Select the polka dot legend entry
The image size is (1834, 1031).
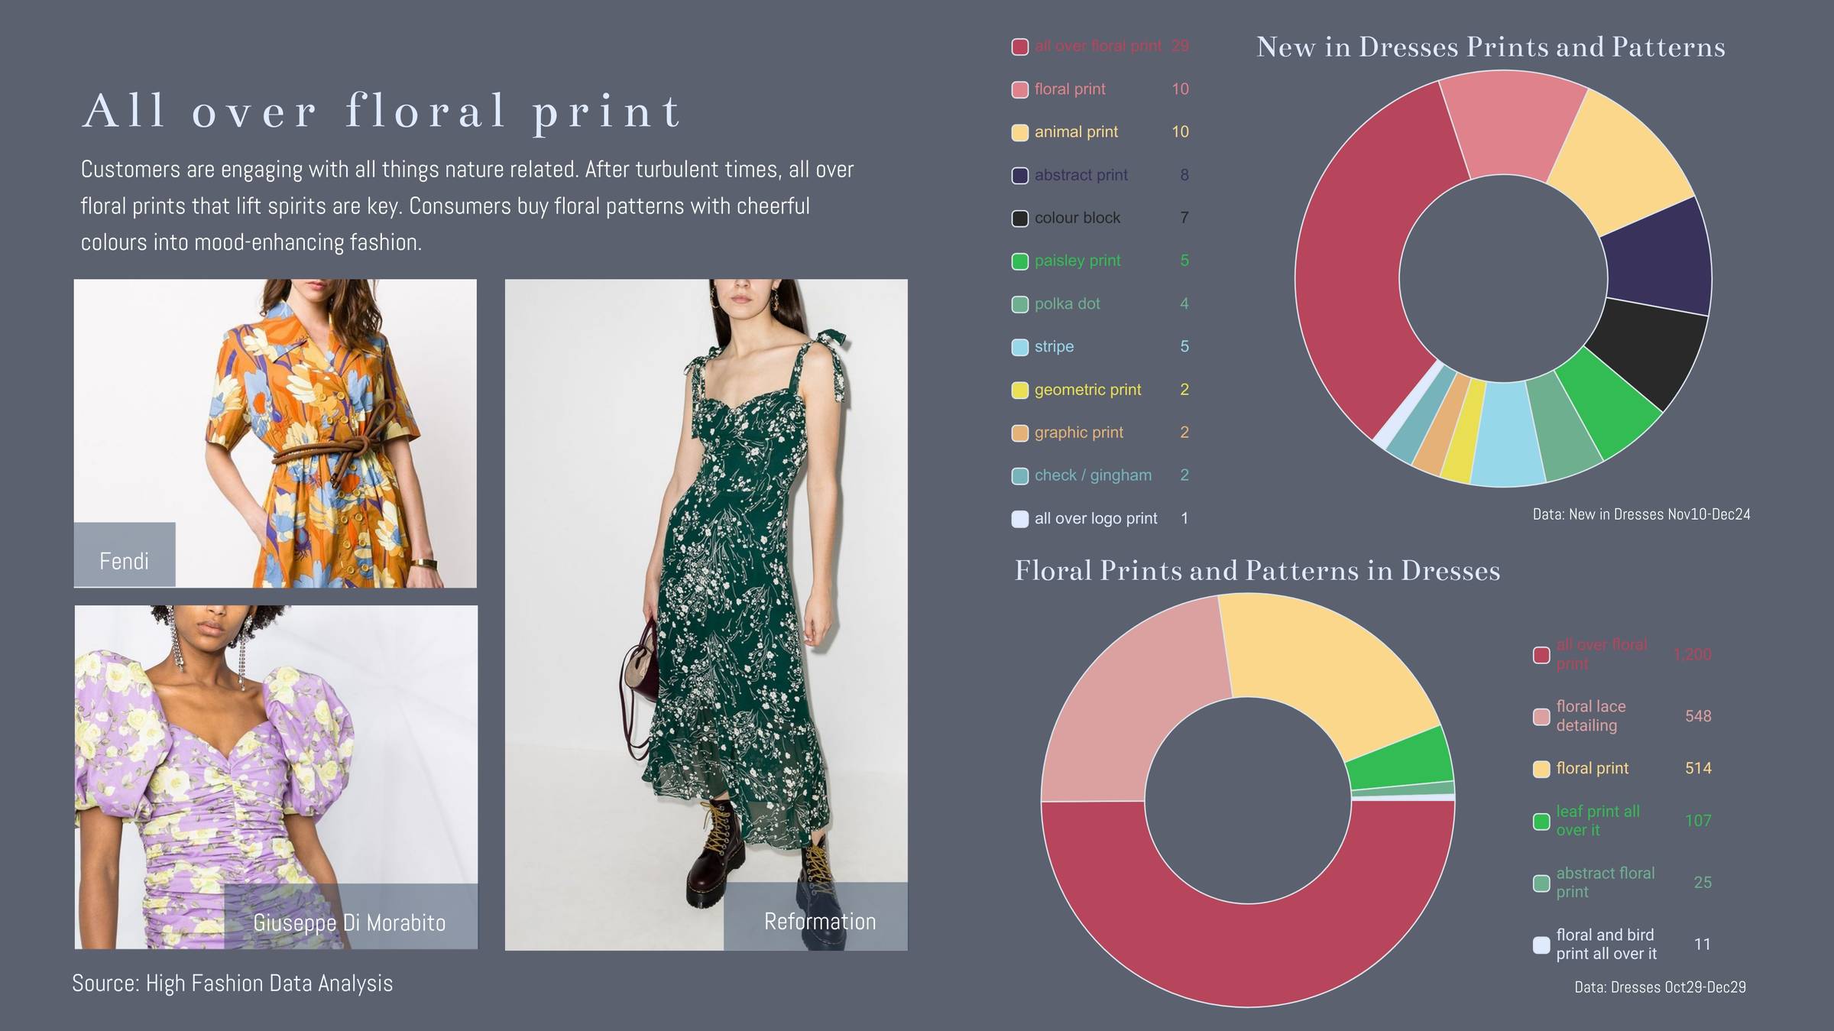pos(1067,303)
